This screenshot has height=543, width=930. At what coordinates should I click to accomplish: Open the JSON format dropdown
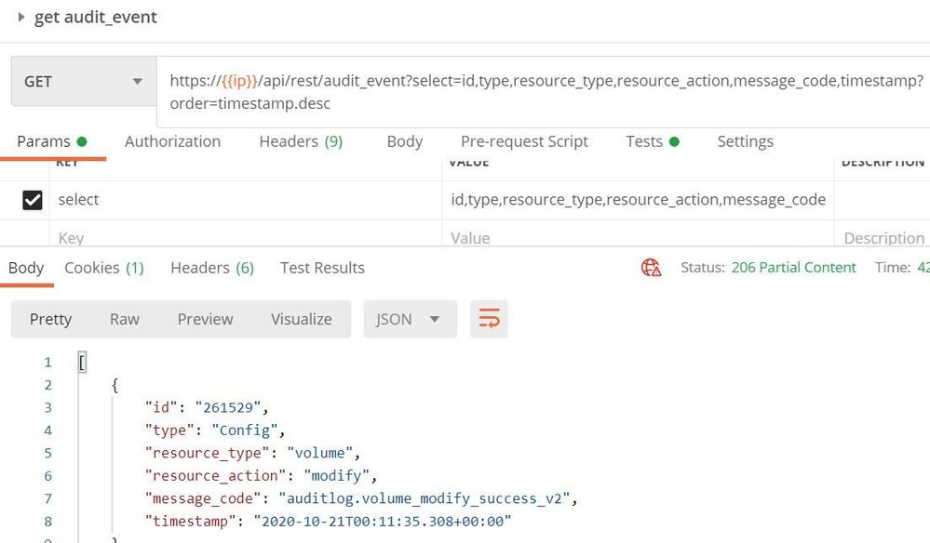click(411, 319)
